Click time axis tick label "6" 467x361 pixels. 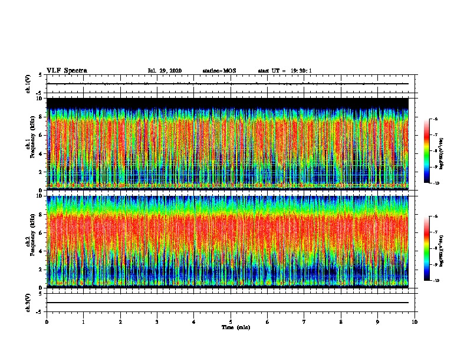coord(268,322)
